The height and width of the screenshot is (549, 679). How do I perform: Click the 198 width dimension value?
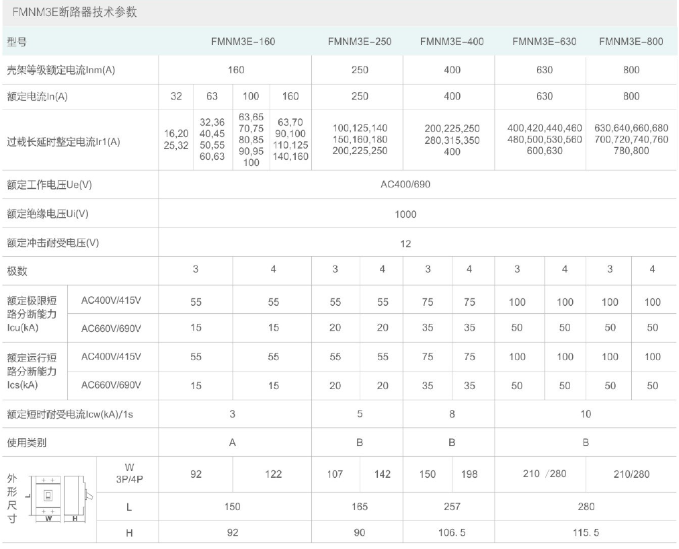469,474
